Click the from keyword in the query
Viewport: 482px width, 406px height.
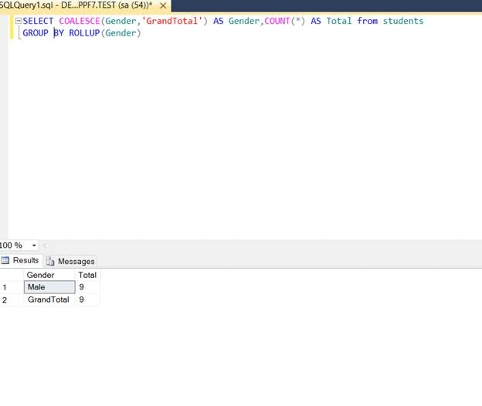pos(368,21)
